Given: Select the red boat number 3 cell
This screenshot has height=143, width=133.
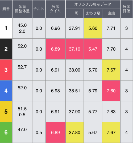Looking at the screenshot, I should [x=6, y=70].
